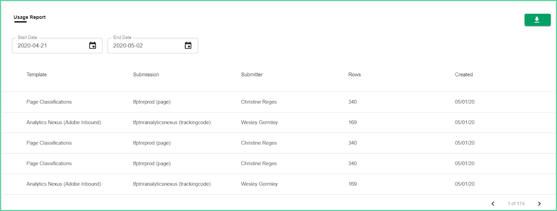Click the Template column header
557x211 pixels.
point(37,75)
